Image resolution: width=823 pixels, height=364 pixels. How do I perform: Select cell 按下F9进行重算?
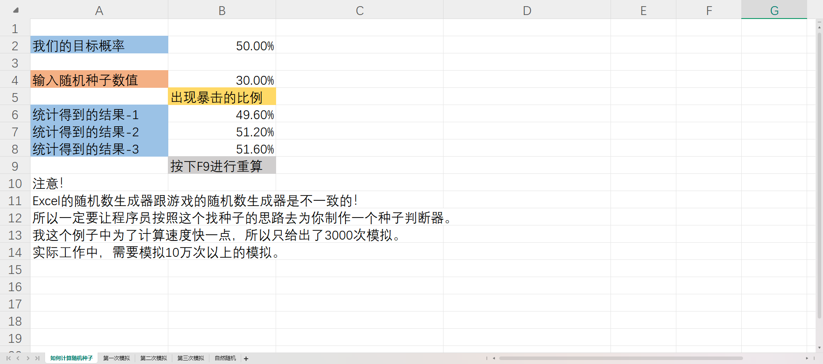pos(222,165)
